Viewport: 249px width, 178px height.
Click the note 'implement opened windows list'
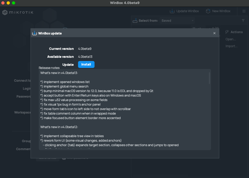(65, 82)
